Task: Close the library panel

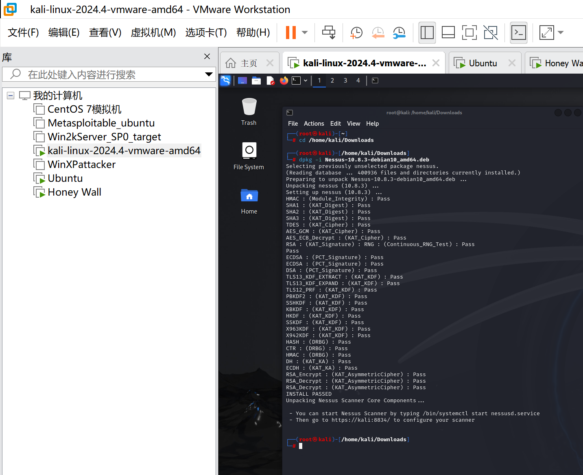Action: click(207, 57)
